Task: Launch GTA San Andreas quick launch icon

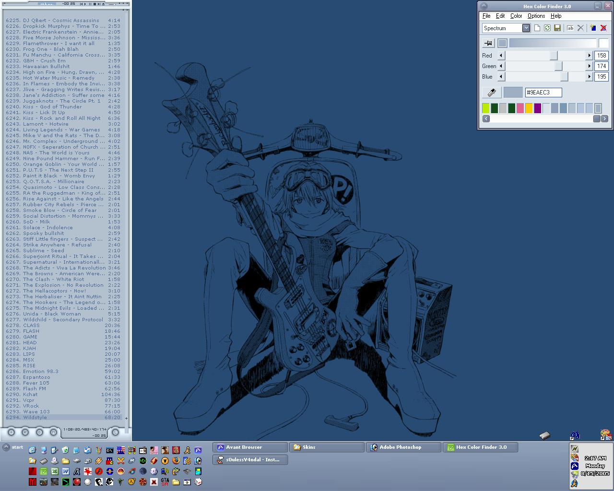Action: point(165,482)
